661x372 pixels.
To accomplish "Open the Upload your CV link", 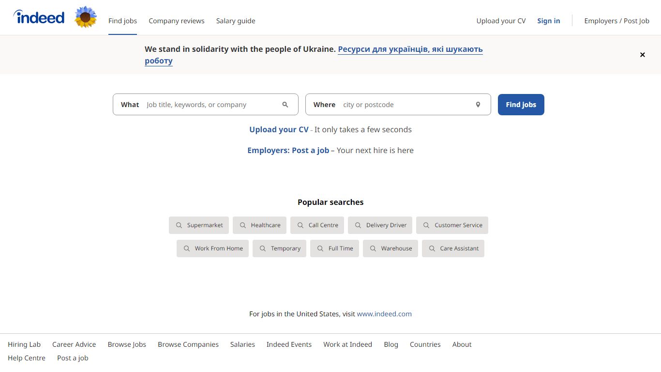I will click(x=278, y=129).
